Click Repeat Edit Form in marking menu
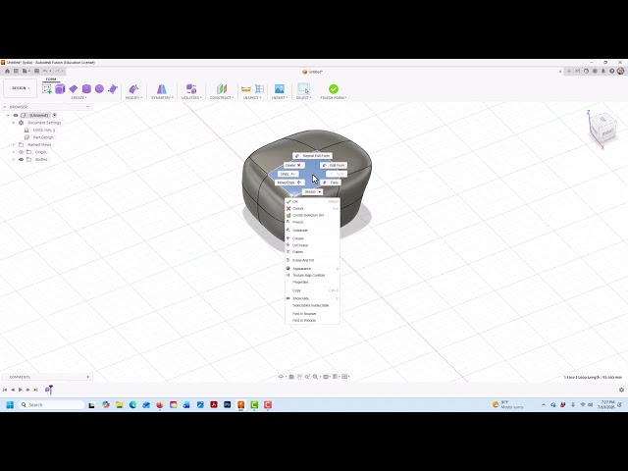Viewport: 628px width, 471px height. coord(312,156)
